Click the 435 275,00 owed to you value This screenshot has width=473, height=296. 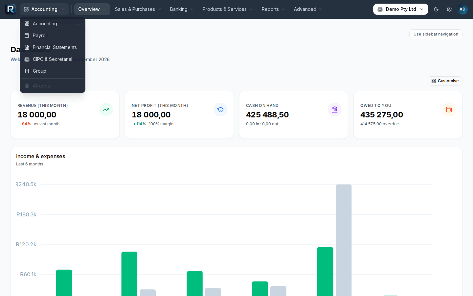click(382, 115)
